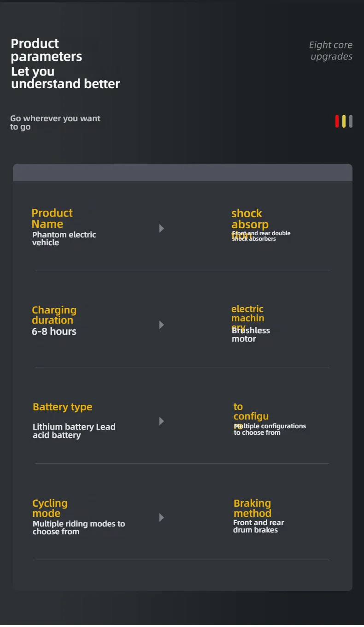The width and height of the screenshot is (364, 627).
Task: Select the 'Charging duration' label
Action: tap(54, 315)
